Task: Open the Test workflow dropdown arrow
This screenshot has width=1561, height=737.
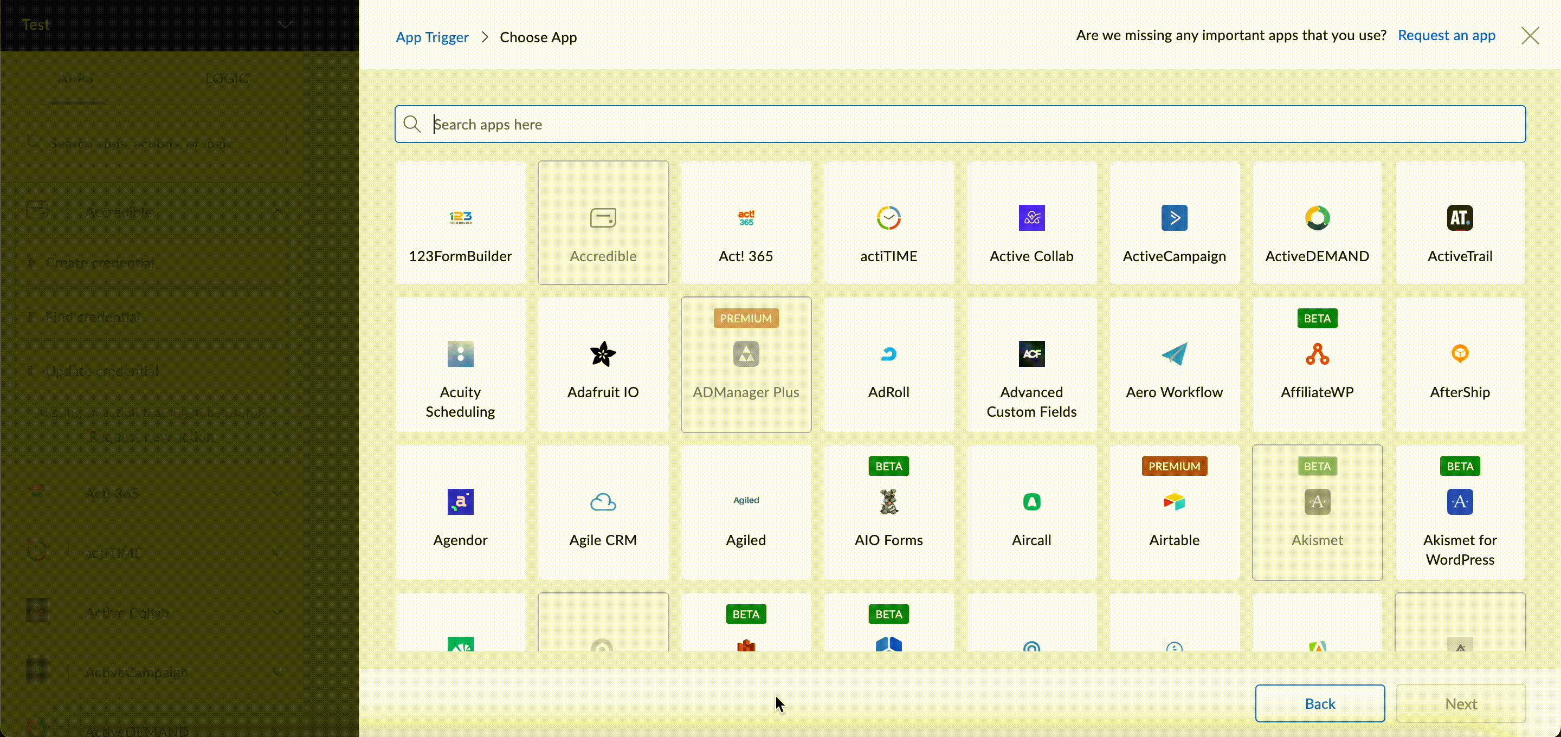Action: point(285,25)
